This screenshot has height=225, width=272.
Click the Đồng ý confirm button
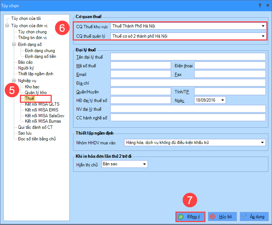click(190, 216)
